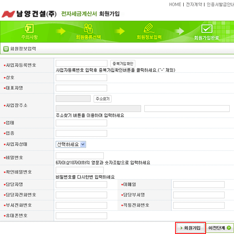234x234 pixels.
Task: Click the 전자세금계산서 title text
Action: click(79, 14)
